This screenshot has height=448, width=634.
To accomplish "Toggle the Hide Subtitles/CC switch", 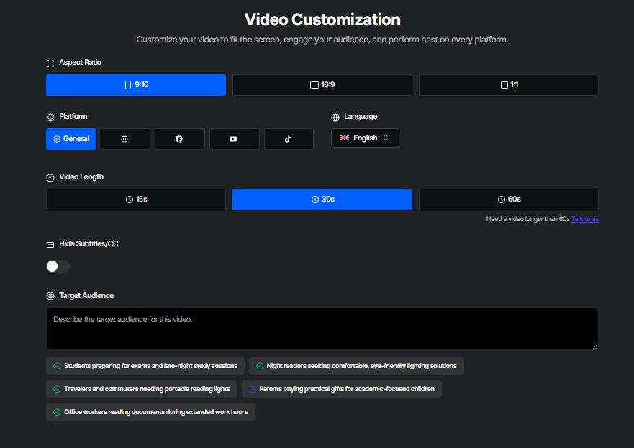I will click(x=57, y=266).
